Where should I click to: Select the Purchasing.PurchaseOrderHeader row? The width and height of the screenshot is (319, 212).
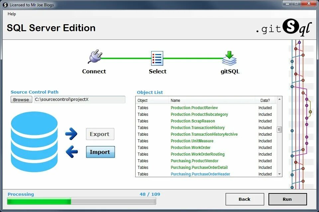coord(206,174)
